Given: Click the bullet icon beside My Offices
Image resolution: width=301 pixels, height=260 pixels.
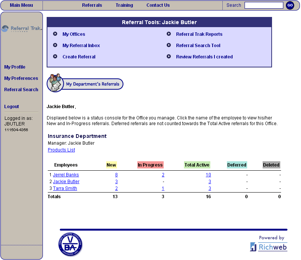Looking at the screenshot, I should (55, 34).
